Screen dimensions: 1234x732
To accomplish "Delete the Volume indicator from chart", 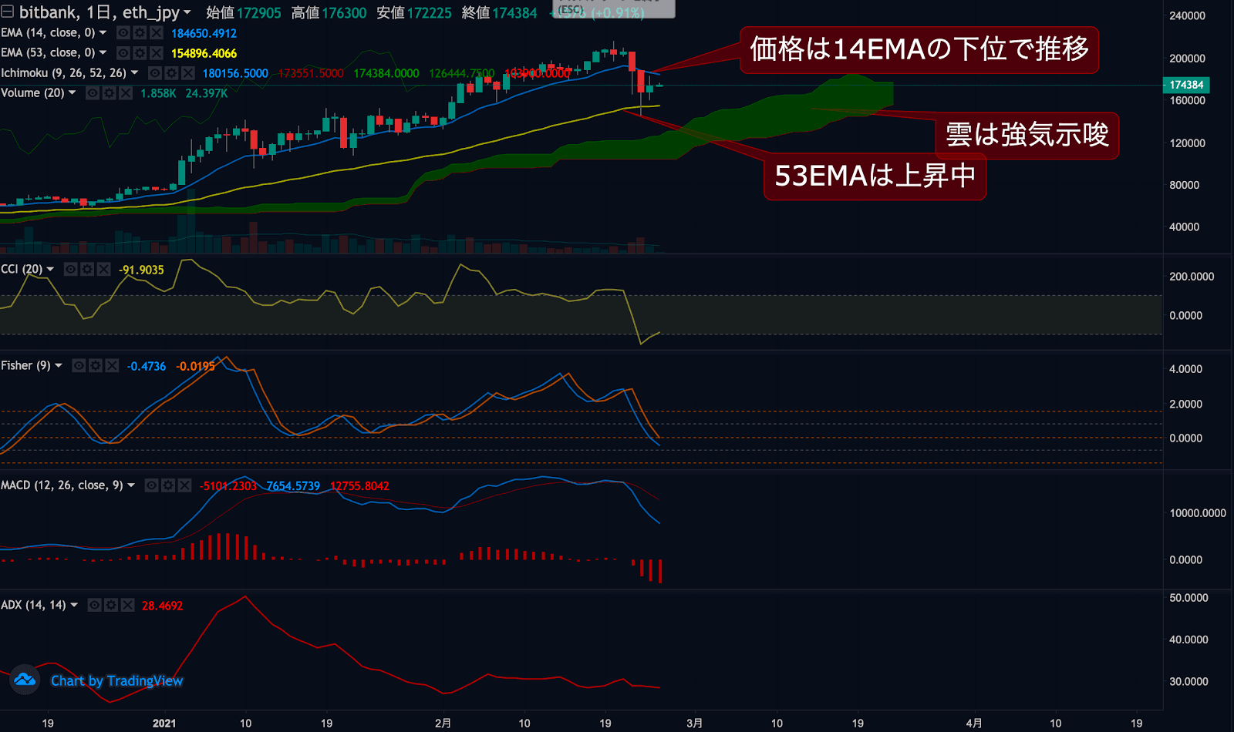I will pyautogui.click(x=126, y=93).
